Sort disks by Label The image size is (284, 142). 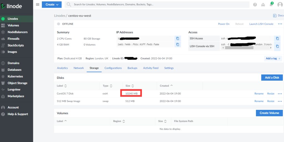(x=62, y=86)
